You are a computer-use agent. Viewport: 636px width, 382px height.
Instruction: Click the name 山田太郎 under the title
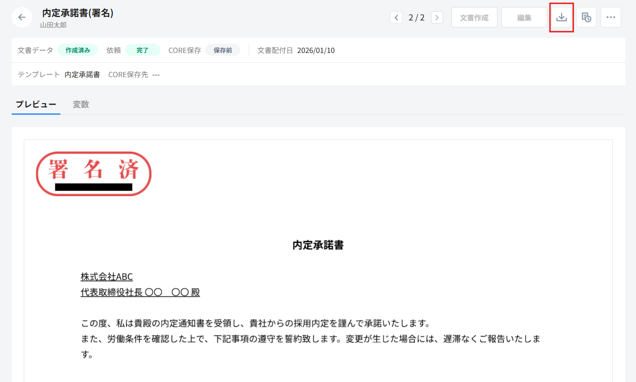click(53, 25)
